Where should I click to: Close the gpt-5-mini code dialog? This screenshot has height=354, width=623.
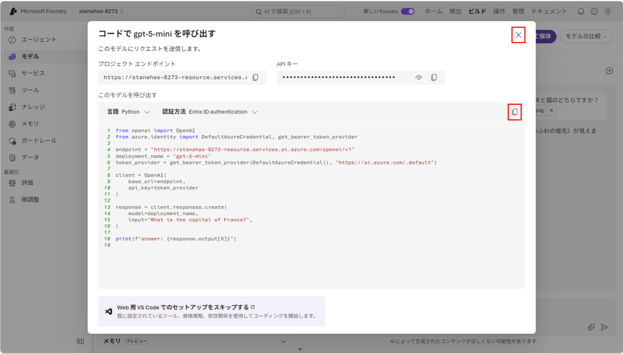point(519,35)
